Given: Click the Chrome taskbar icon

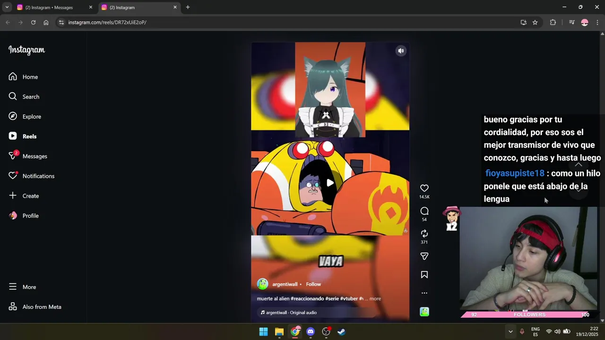Looking at the screenshot, I should 295,331.
